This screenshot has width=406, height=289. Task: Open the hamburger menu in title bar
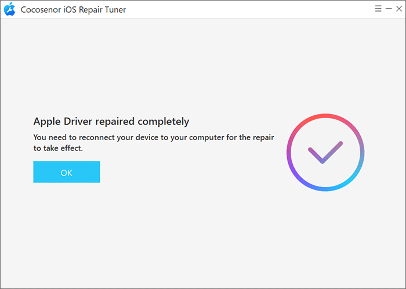pos(378,9)
